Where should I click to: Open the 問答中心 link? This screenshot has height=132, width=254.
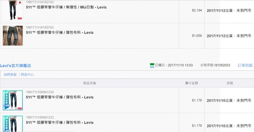(27, 75)
